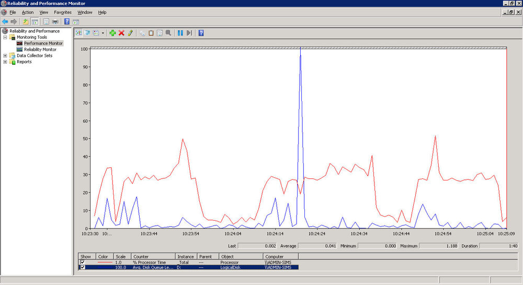Viewport: 523px width, 285px height.
Task: Expand the Data Collector Sets node
Action: (x=5, y=55)
